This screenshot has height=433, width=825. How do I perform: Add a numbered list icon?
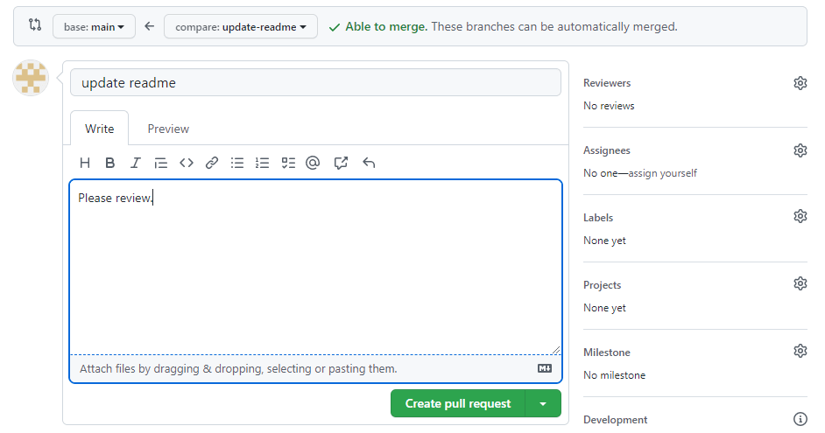click(262, 163)
